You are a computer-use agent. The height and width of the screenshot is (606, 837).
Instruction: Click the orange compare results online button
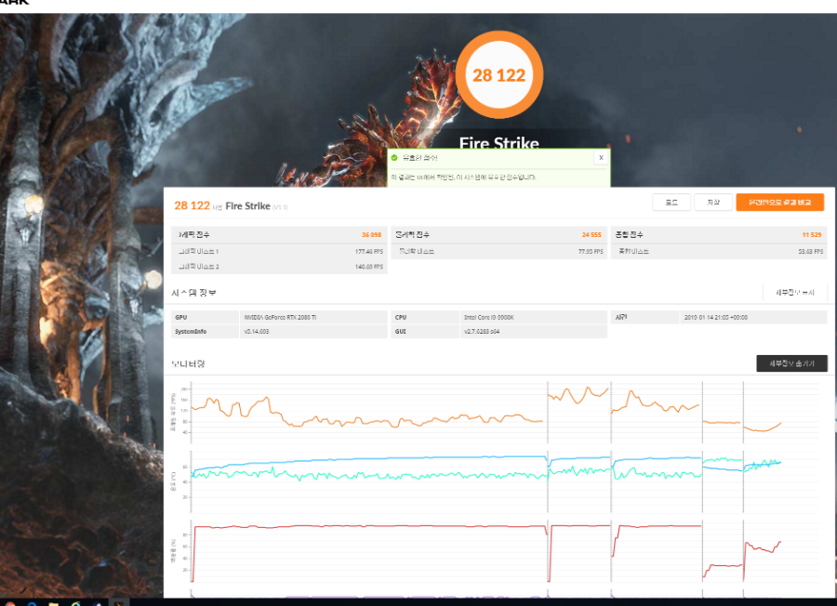pos(779,202)
